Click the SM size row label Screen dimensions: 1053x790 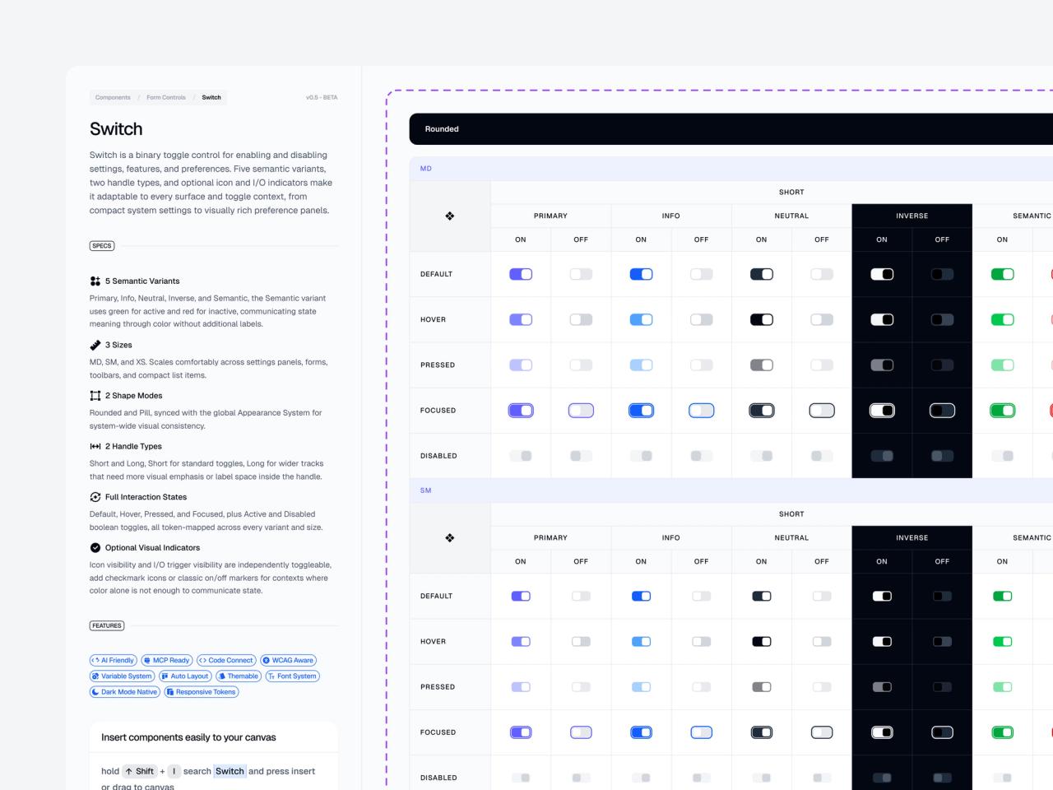(426, 490)
